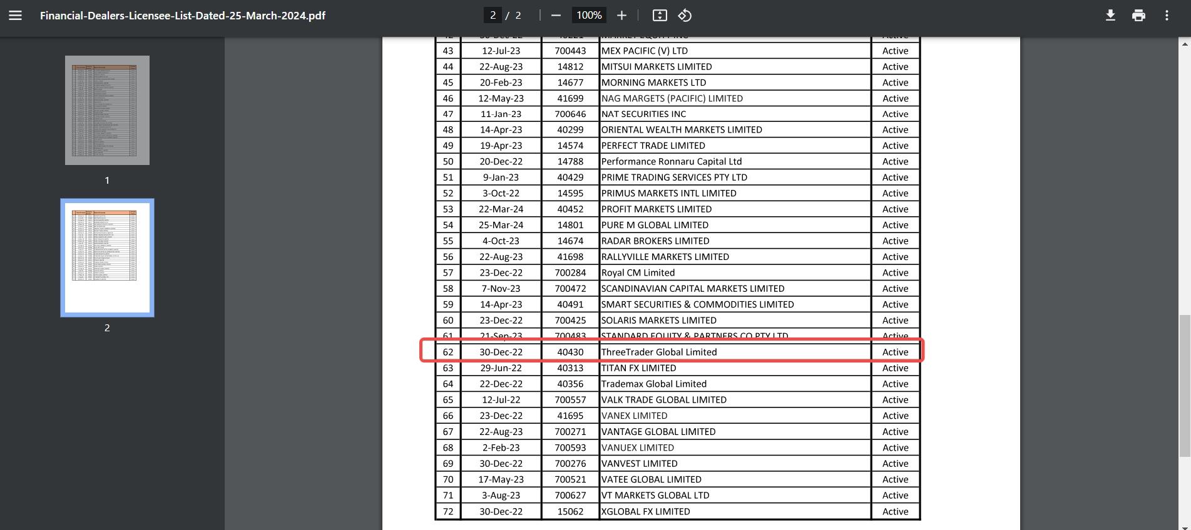Click date 25-Mar-24 cell

tap(501, 225)
